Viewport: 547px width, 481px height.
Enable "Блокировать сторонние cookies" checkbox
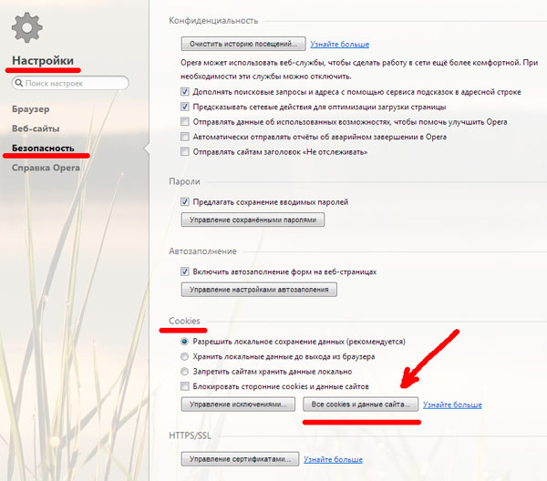[185, 386]
